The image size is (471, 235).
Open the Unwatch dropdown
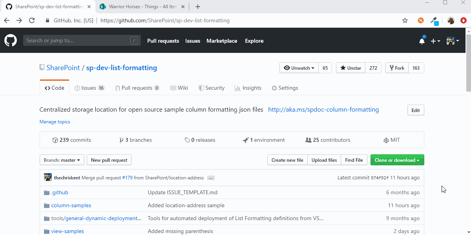[x=299, y=68]
